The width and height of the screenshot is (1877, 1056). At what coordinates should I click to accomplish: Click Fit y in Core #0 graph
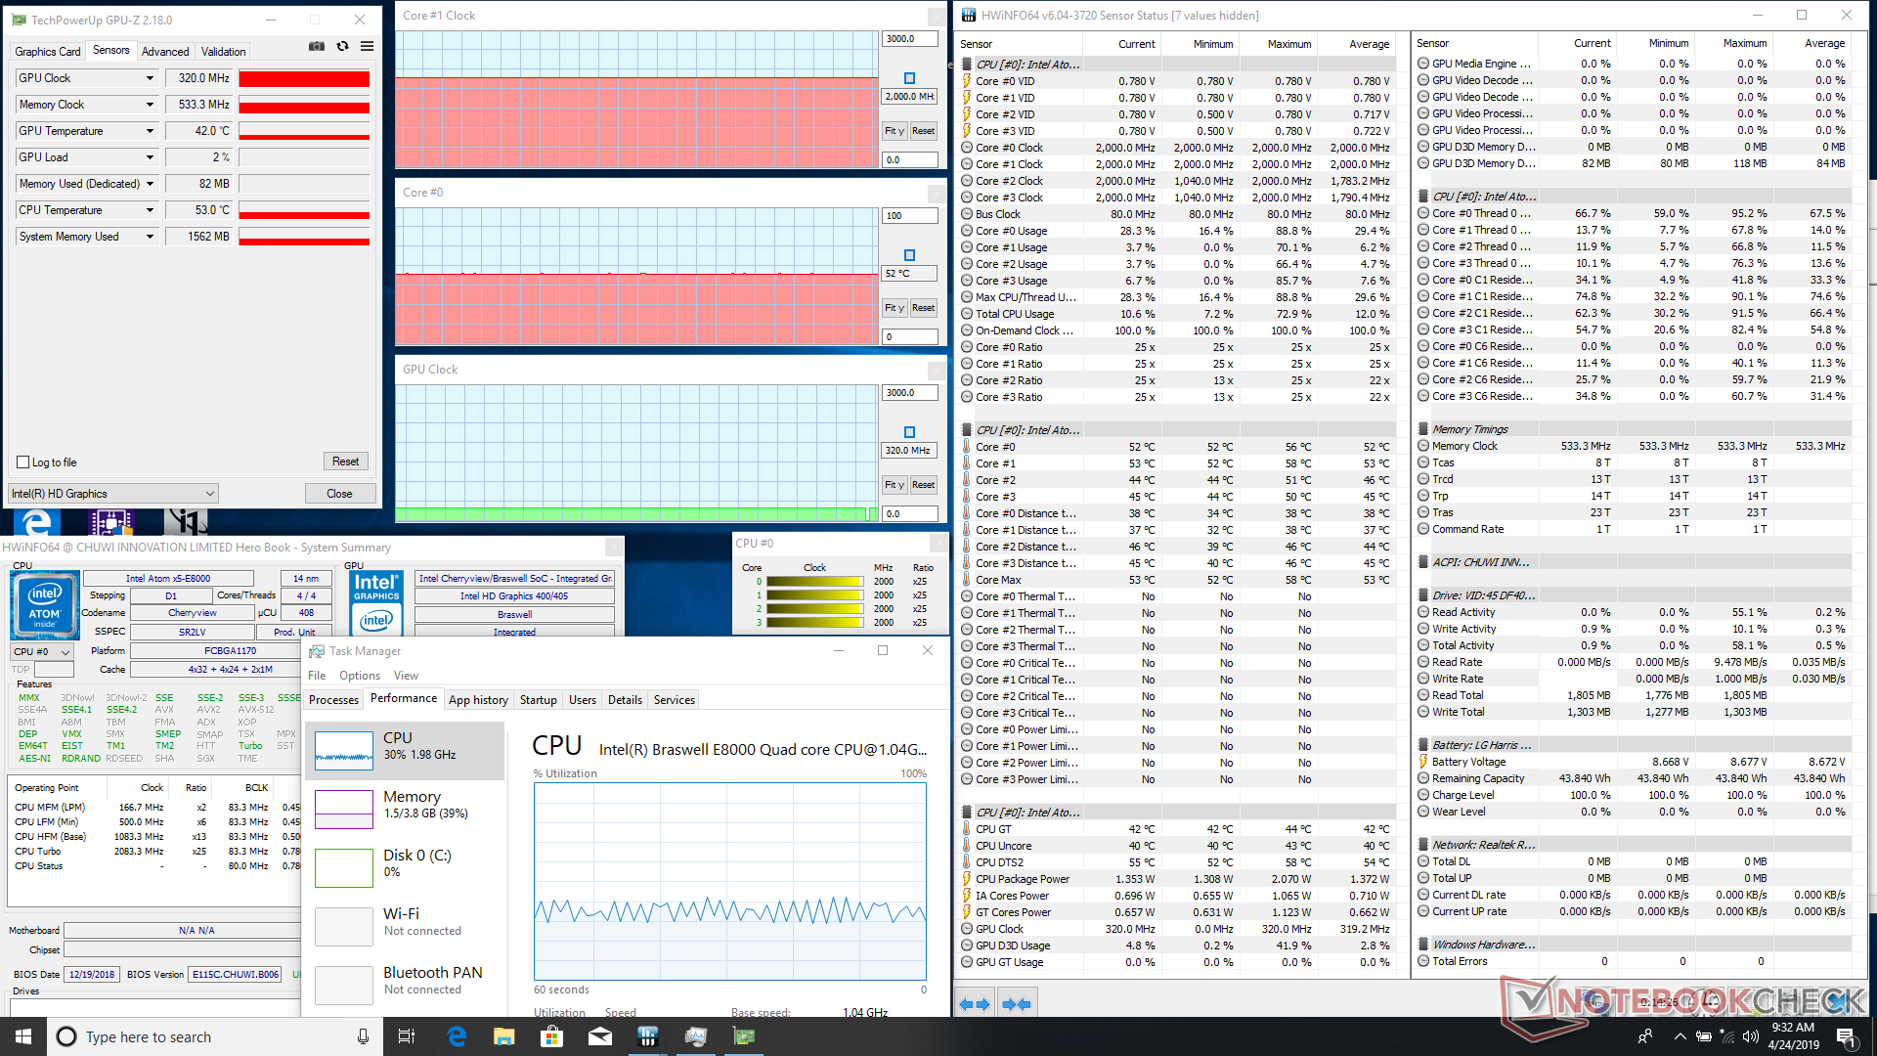point(894,308)
